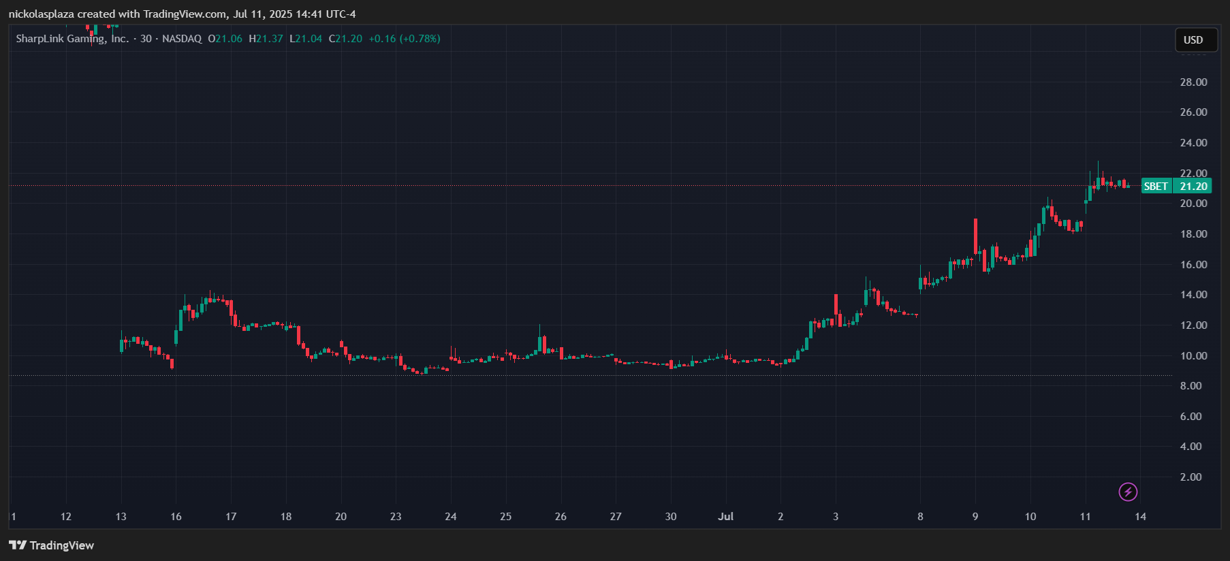Click the 2.00 price axis label

(x=1190, y=477)
